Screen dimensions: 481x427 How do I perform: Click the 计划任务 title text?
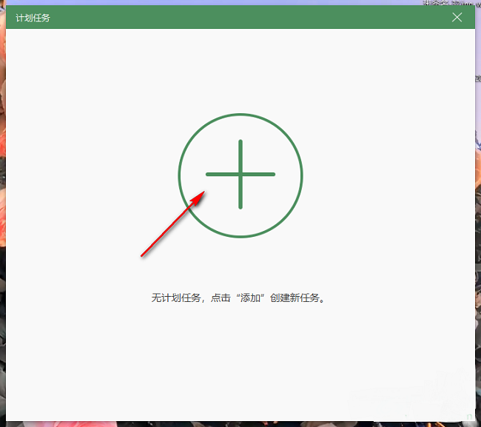pyautogui.click(x=33, y=18)
